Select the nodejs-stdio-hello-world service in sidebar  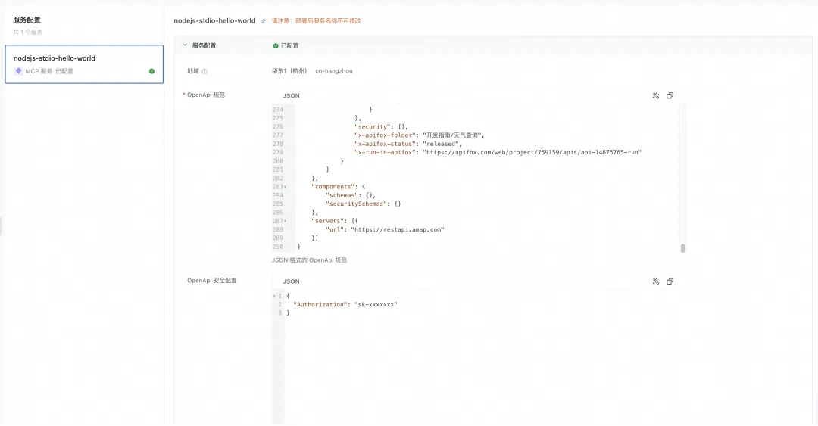coord(84,64)
